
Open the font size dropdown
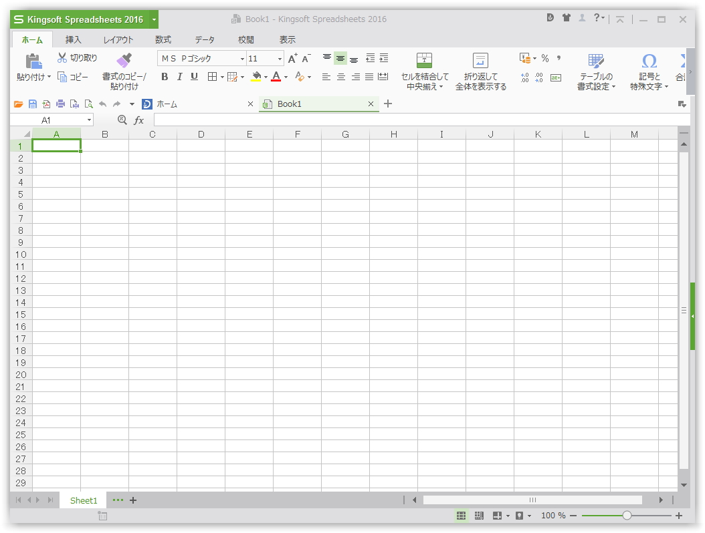coord(280,58)
